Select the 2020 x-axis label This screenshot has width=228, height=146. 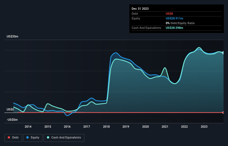point(146,127)
